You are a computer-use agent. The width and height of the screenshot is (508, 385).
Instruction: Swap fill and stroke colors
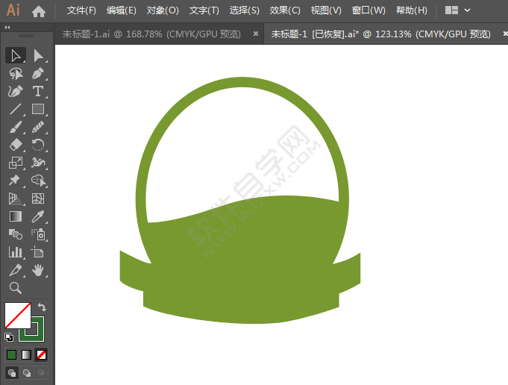click(42, 307)
